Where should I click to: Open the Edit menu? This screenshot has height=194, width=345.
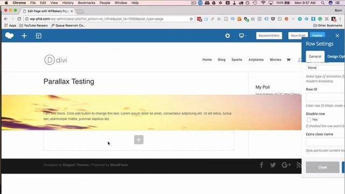[x=43, y=3]
